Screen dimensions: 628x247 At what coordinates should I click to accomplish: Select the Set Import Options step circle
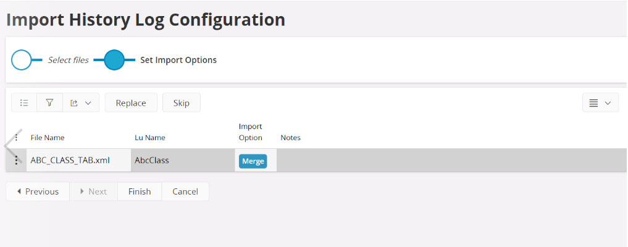pos(114,60)
